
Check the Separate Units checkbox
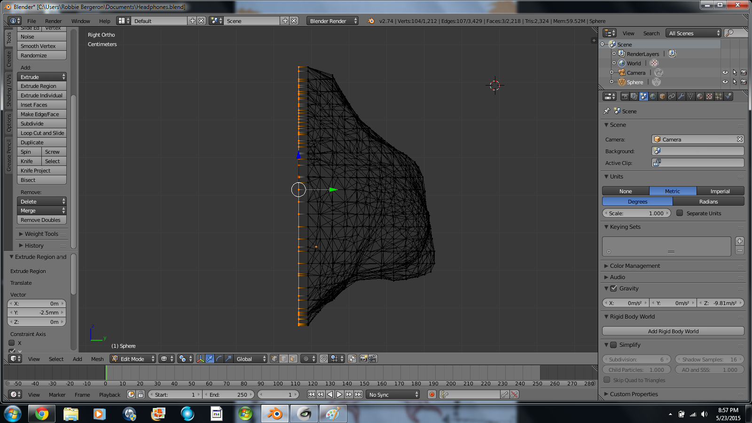point(680,213)
